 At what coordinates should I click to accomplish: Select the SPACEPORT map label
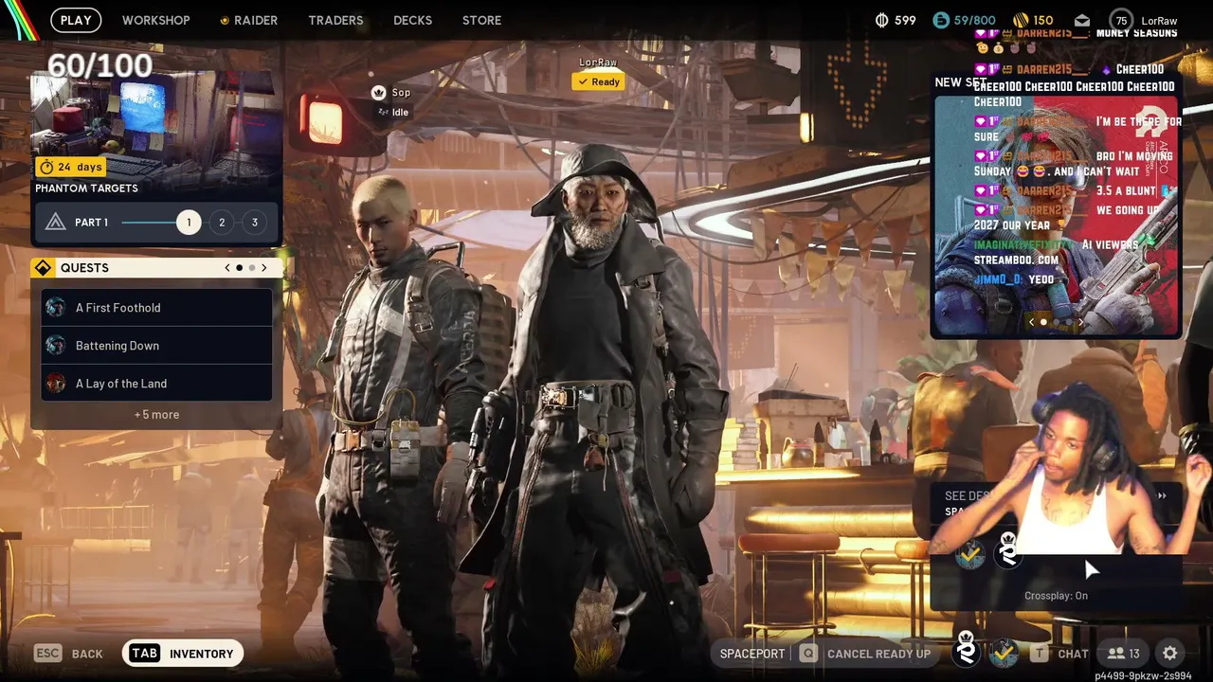(x=752, y=654)
